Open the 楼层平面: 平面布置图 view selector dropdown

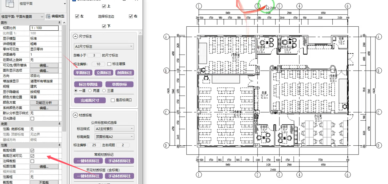(22, 17)
